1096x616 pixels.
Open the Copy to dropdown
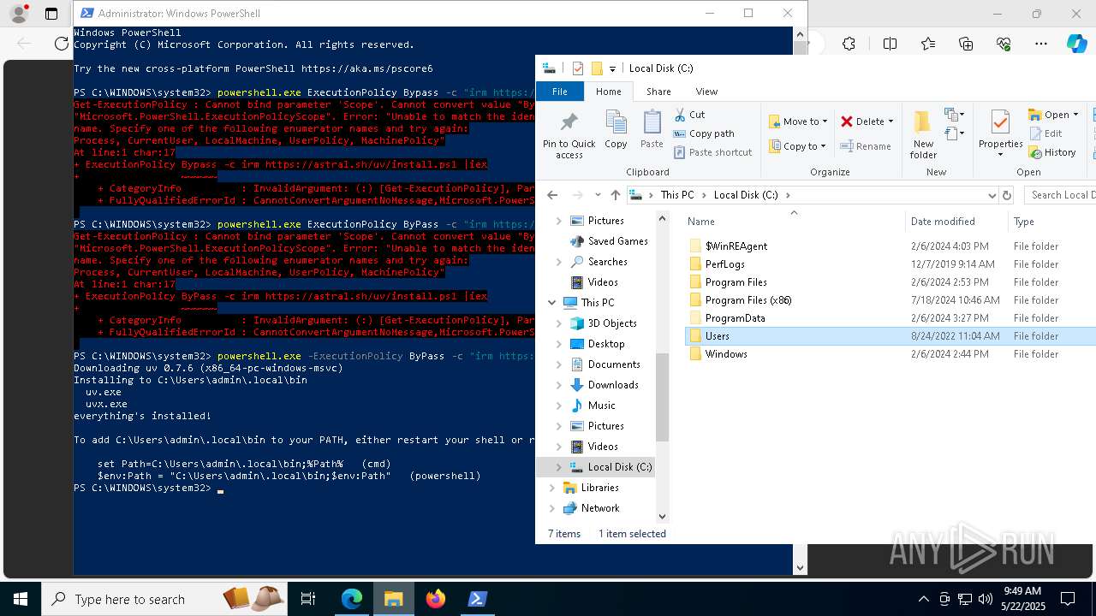pyautogui.click(x=797, y=146)
